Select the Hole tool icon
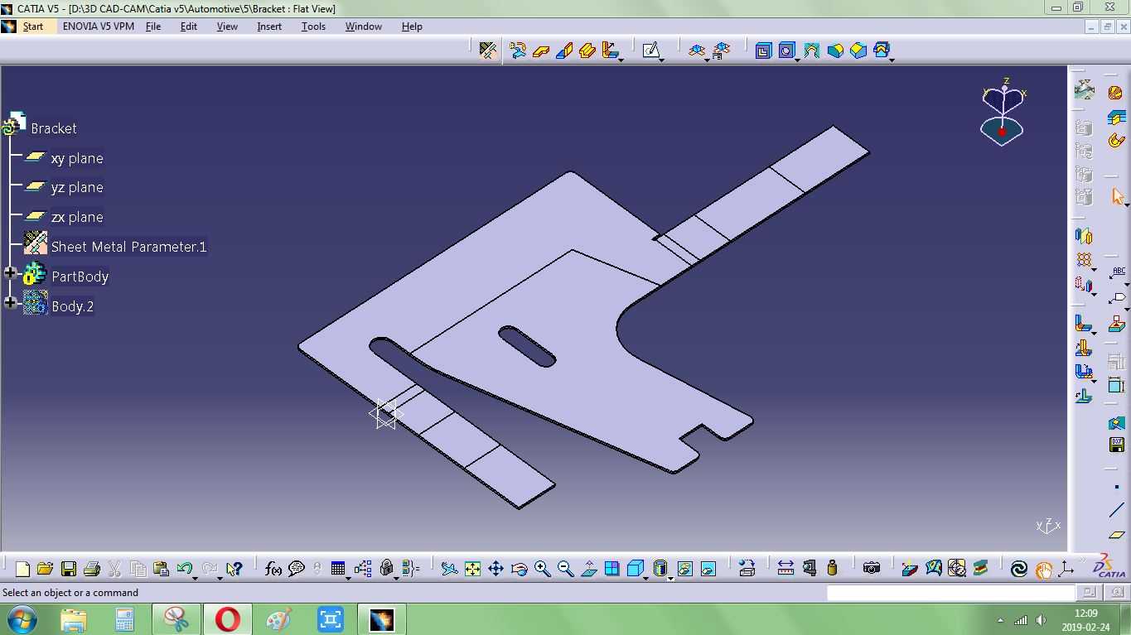 (786, 51)
